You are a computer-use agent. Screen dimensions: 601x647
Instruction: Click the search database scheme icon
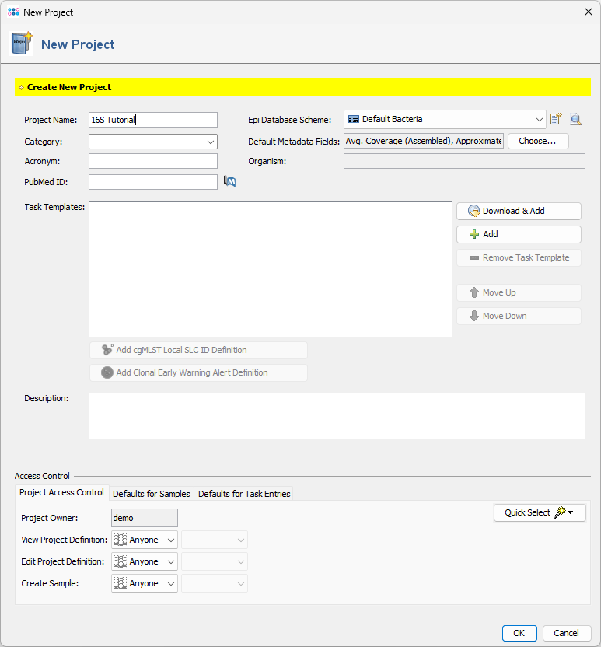575,119
